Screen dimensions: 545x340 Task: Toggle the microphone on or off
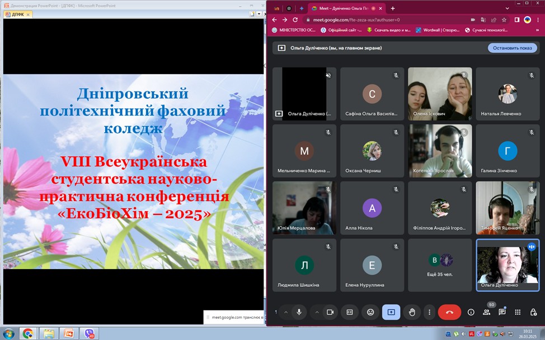(299, 312)
